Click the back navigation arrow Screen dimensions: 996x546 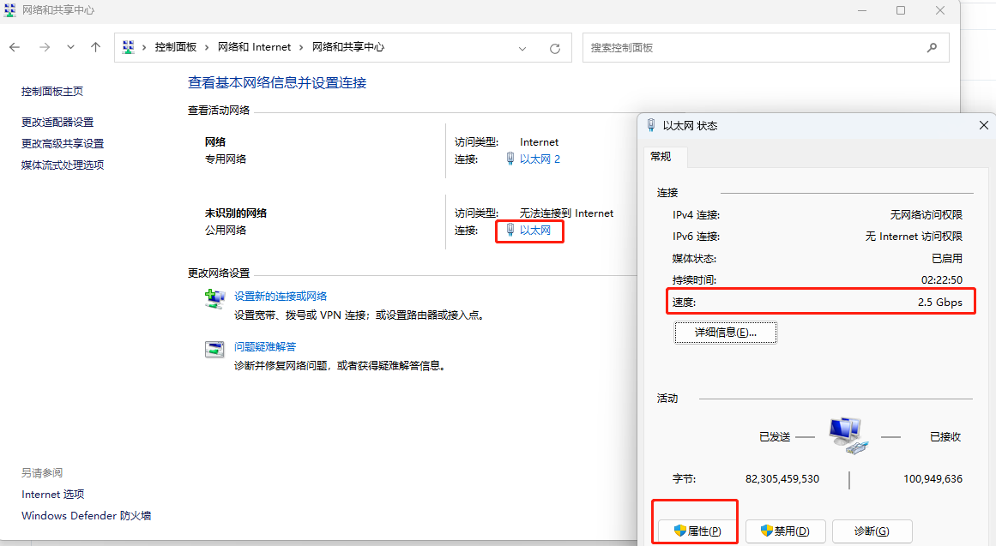click(x=15, y=48)
